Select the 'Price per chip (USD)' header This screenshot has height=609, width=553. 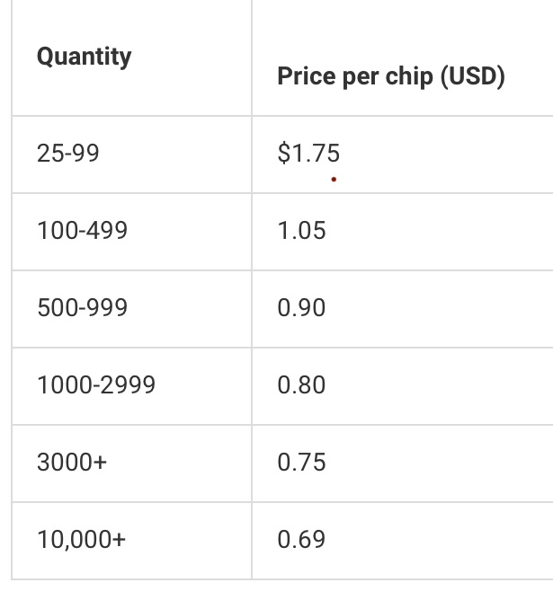390,76
